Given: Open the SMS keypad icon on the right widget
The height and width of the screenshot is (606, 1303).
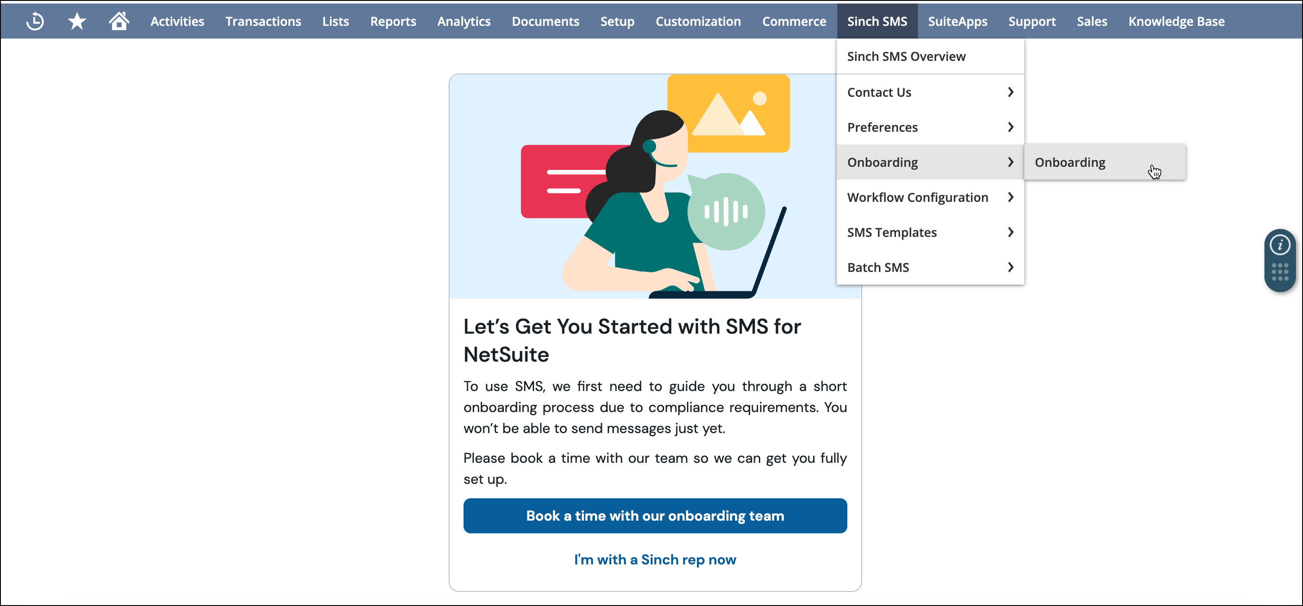Looking at the screenshot, I should point(1280,271).
